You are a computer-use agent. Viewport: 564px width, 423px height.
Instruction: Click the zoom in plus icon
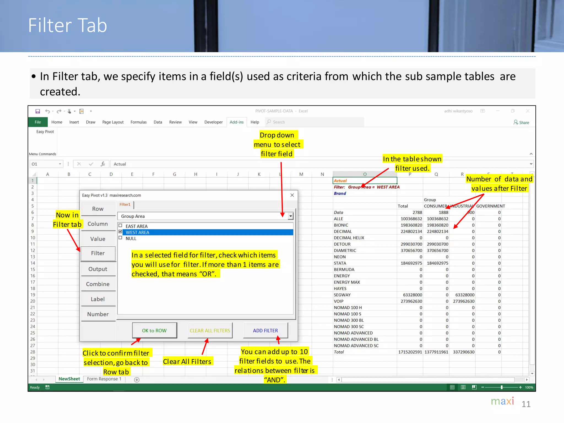pos(520,387)
